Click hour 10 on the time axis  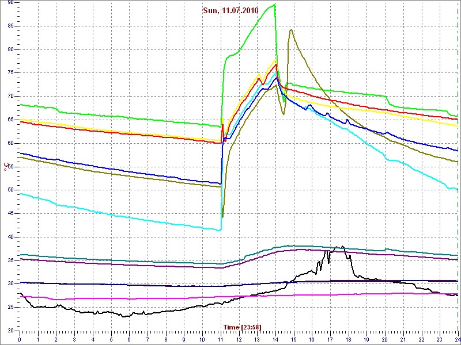tap(202, 339)
